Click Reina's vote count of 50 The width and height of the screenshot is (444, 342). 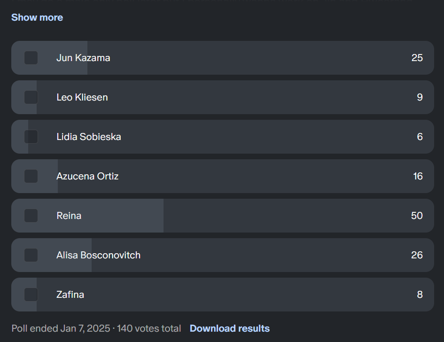pyautogui.click(x=417, y=216)
